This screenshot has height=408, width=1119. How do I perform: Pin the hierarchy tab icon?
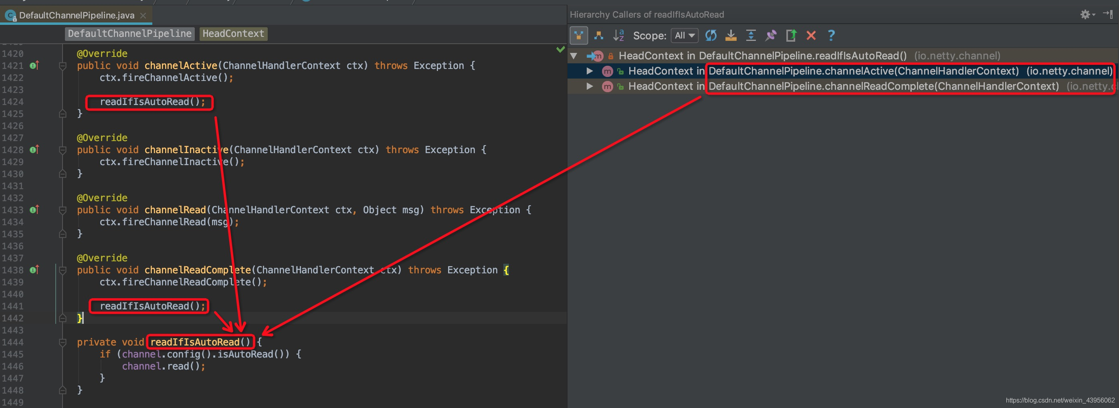pyautogui.click(x=771, y=36)
